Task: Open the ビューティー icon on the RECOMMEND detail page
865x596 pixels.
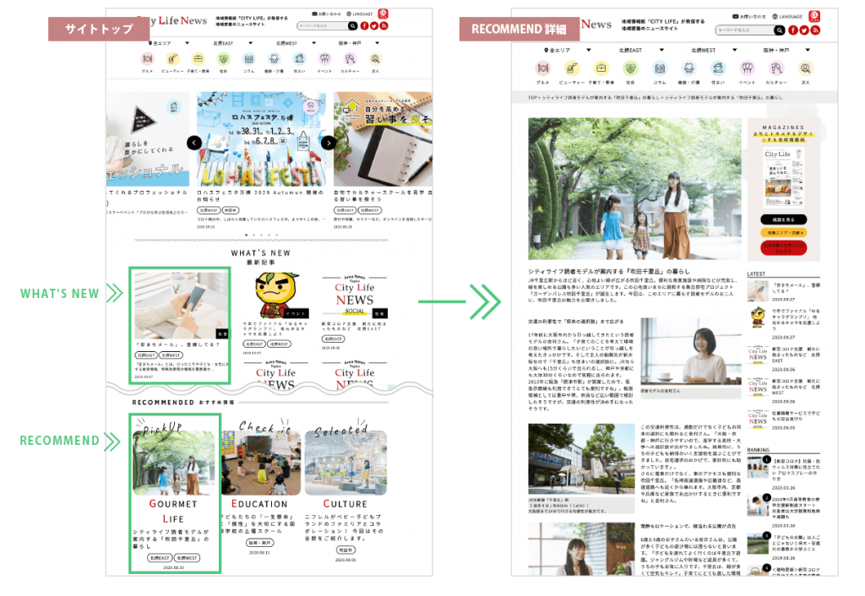Action: [572, 68]
